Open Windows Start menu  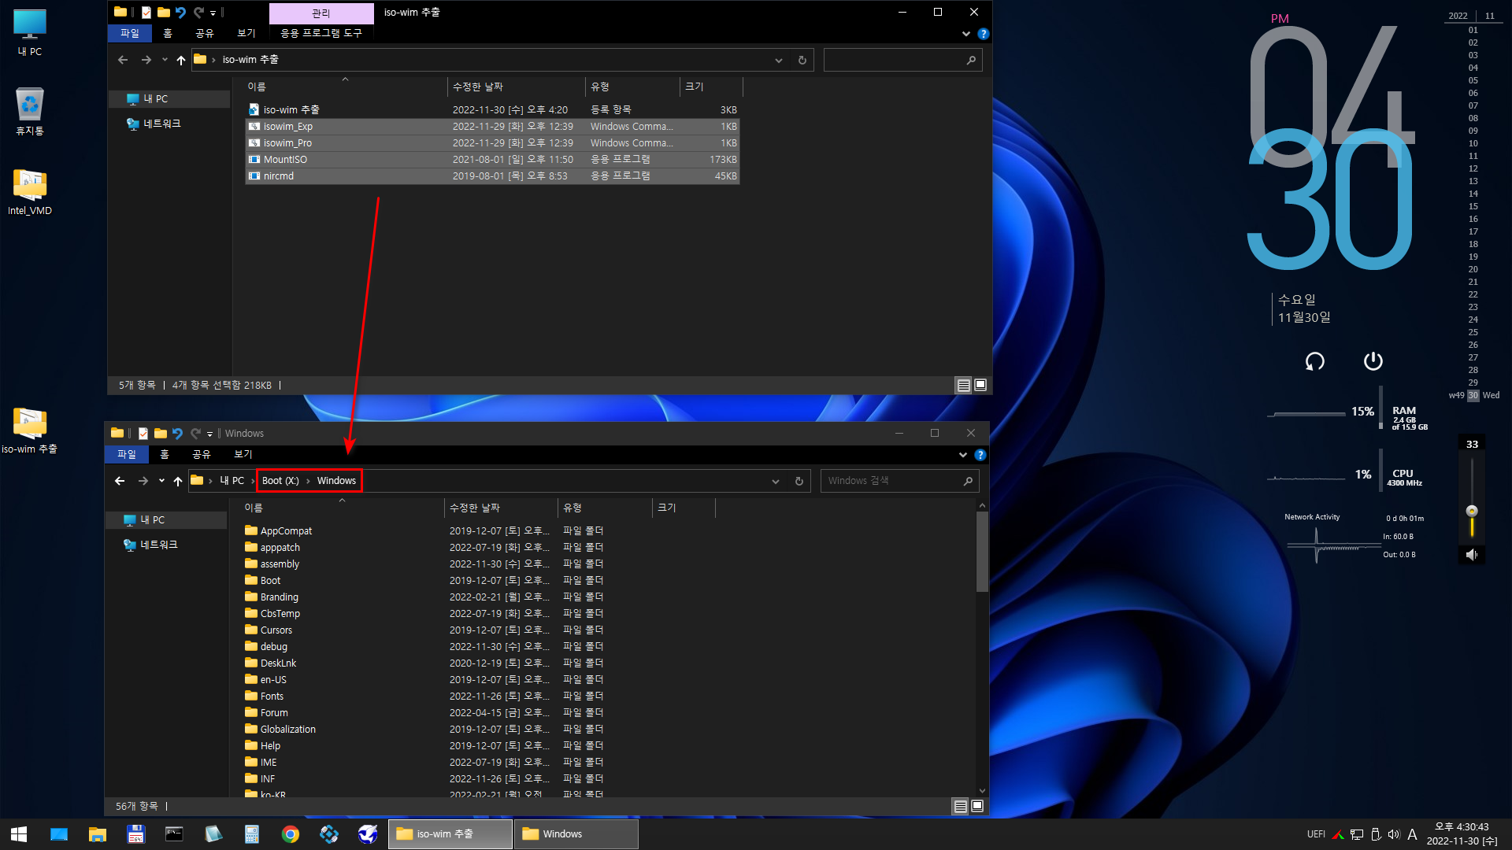point(19,834)
